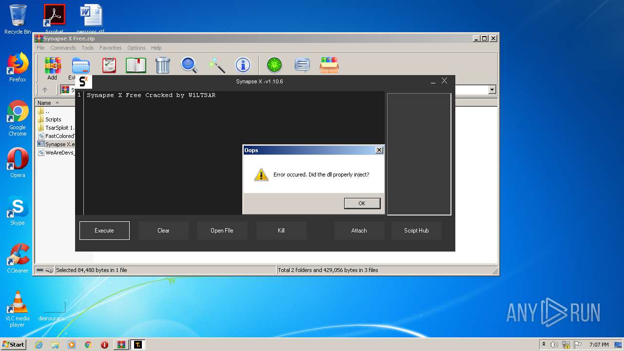
Task: Click the Attach button in Synapse X
Action: 359,231
